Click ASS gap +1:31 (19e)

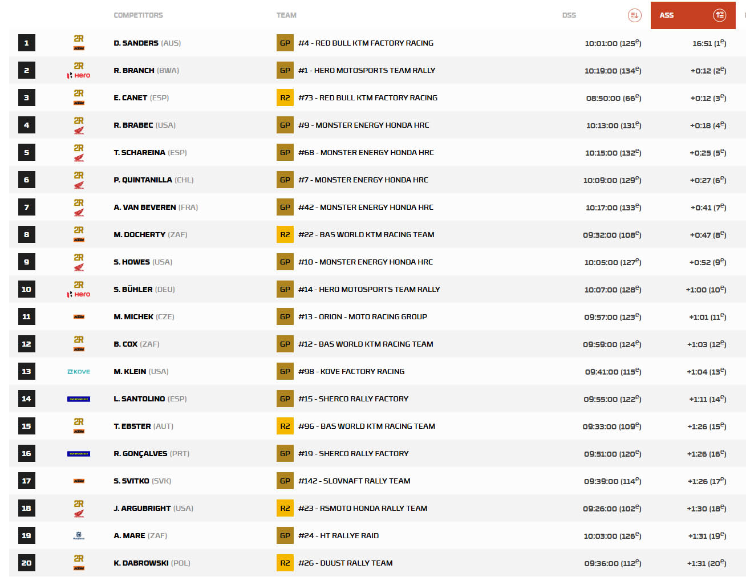(707, 535)
